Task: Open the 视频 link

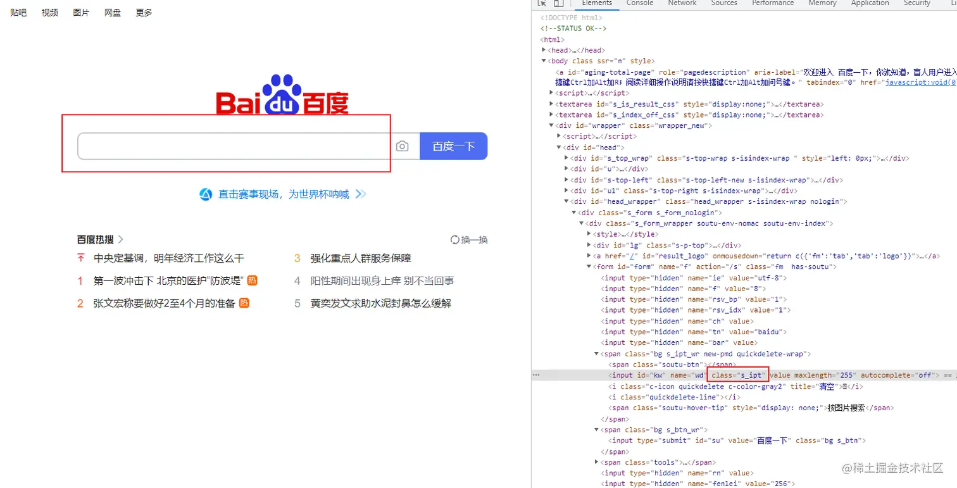Action: coord(50,13)
